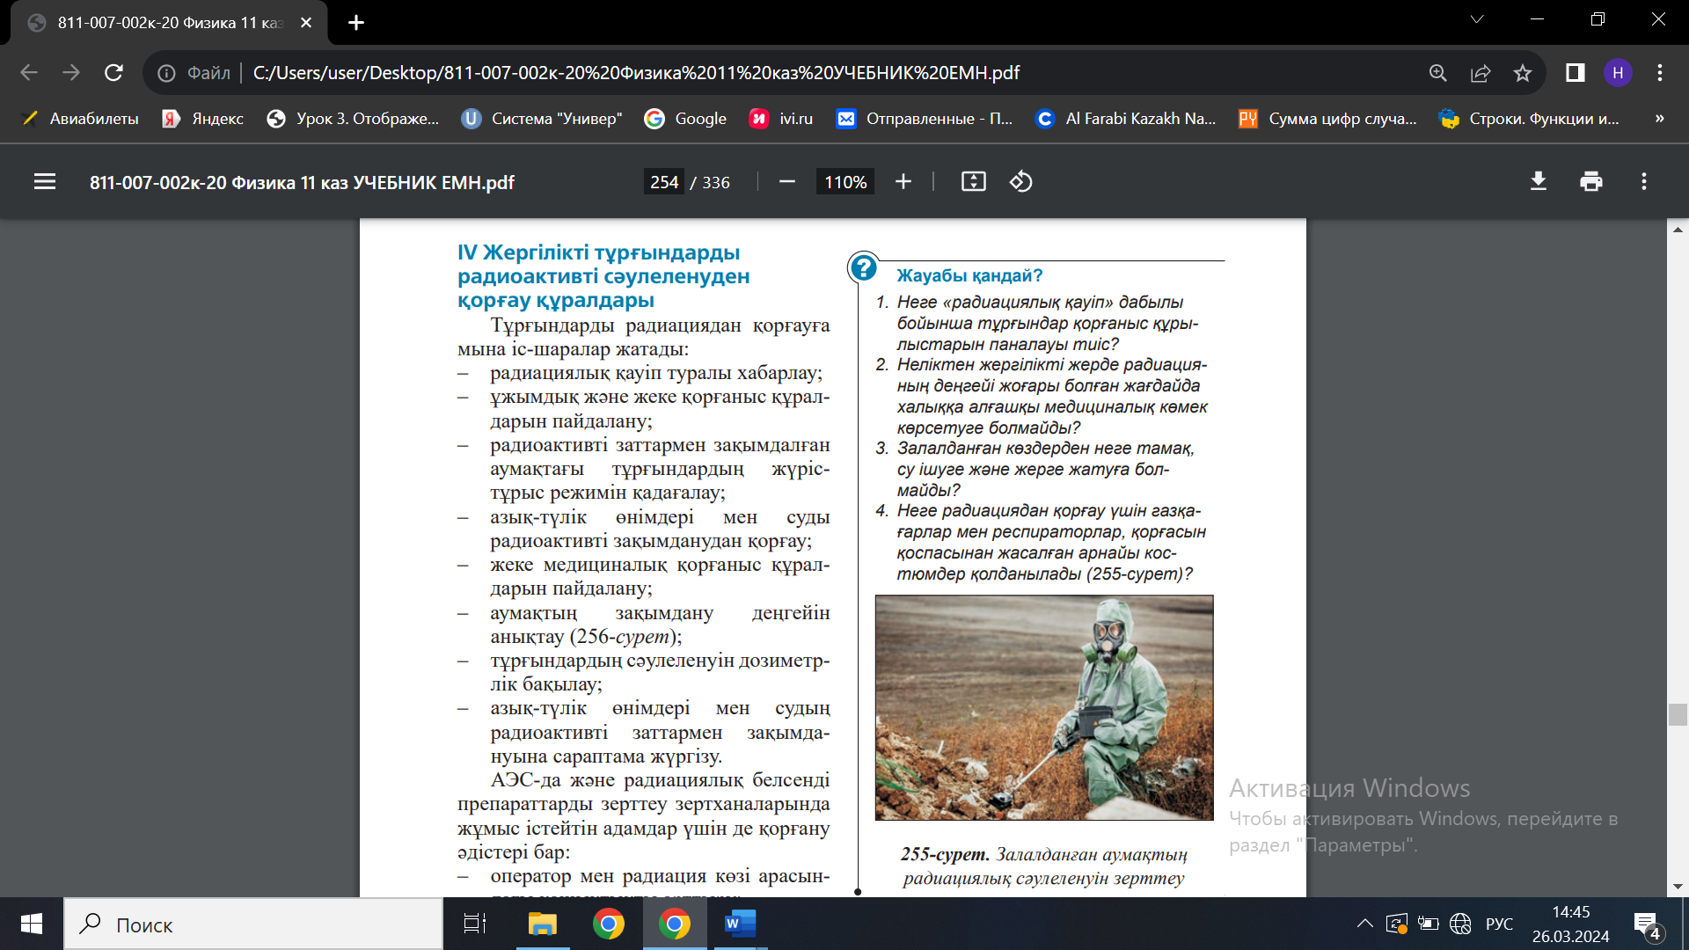Share this page

tap(1481, 73)
